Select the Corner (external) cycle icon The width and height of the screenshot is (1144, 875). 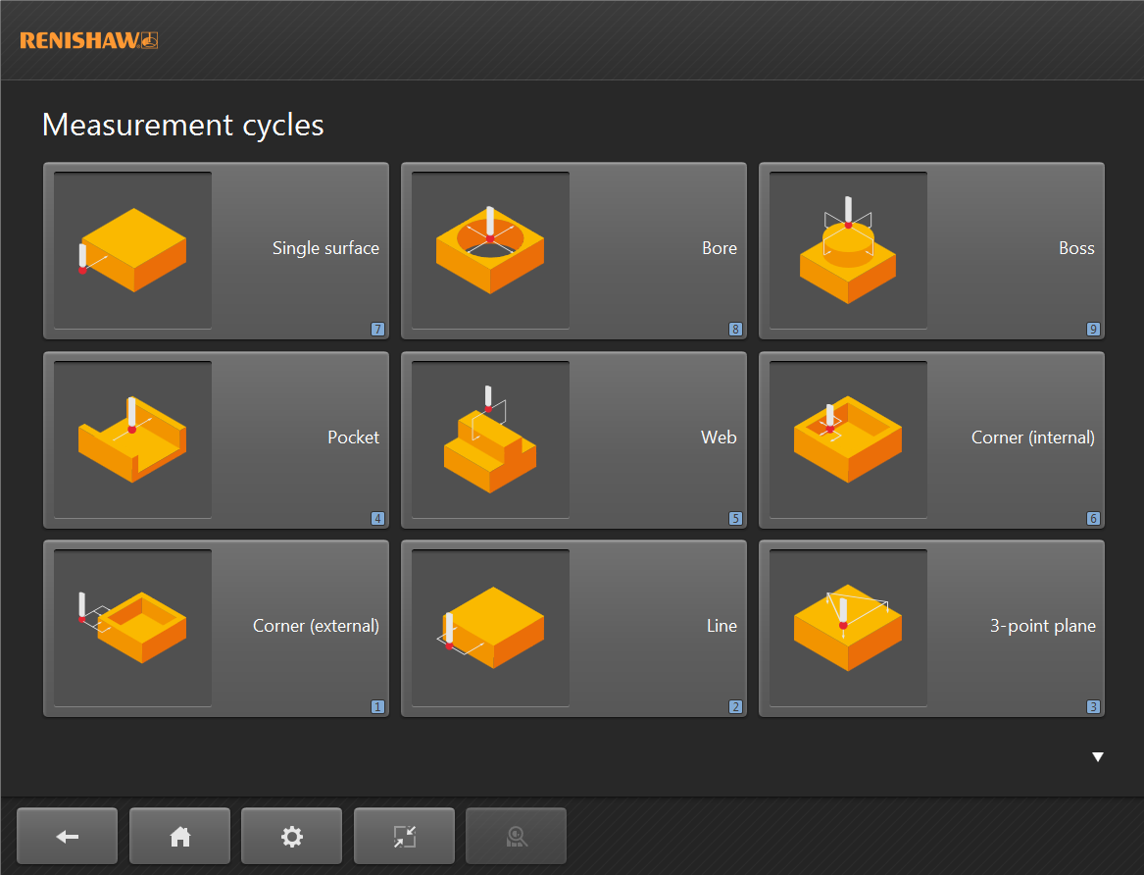132,628
